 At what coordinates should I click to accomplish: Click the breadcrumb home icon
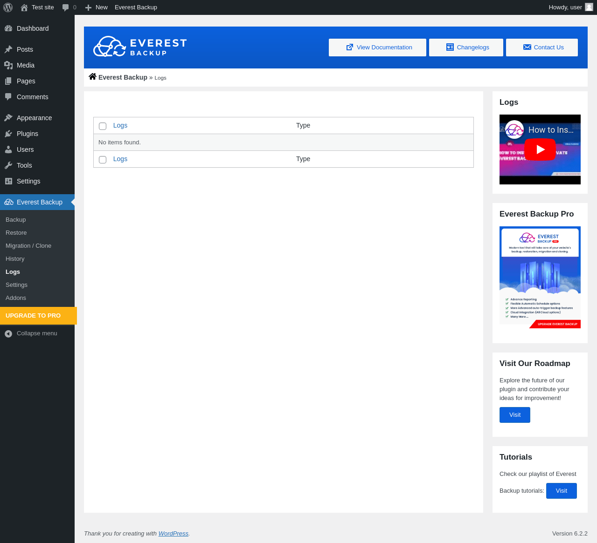pos(92,77)
